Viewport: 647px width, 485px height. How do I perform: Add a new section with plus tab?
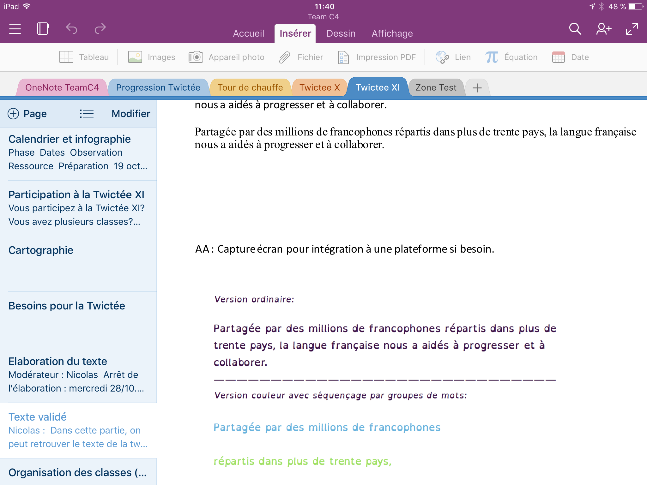(x=477, y=88)
